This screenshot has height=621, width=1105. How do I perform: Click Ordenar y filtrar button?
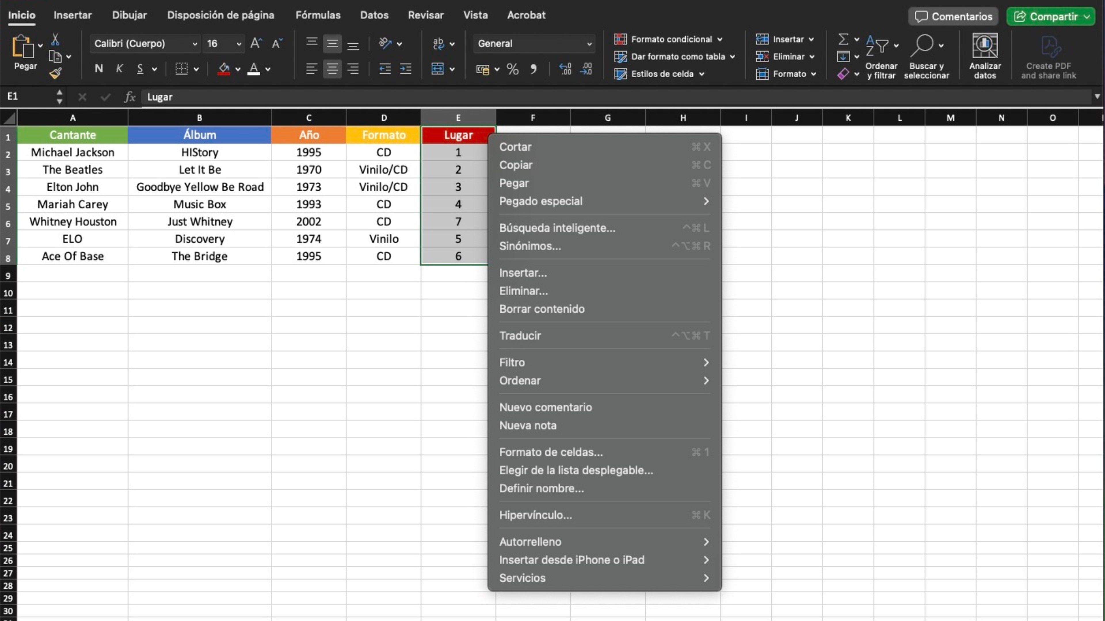[x=881, y=56]
